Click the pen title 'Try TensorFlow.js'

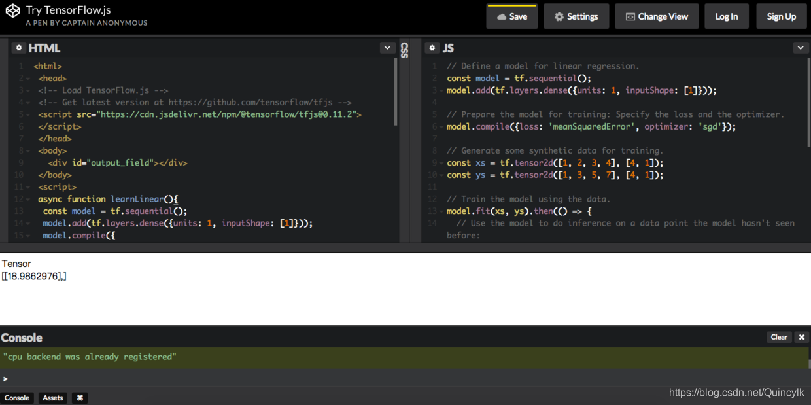coord(68,10)
